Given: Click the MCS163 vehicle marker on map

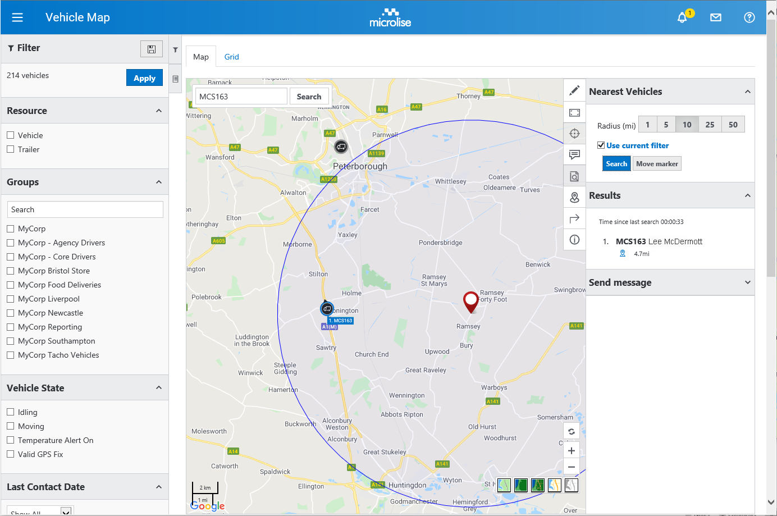Looking at the screenshot, I should (327, 308).
